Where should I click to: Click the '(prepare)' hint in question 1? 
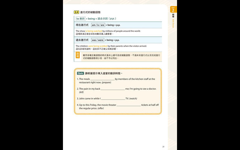106,82
